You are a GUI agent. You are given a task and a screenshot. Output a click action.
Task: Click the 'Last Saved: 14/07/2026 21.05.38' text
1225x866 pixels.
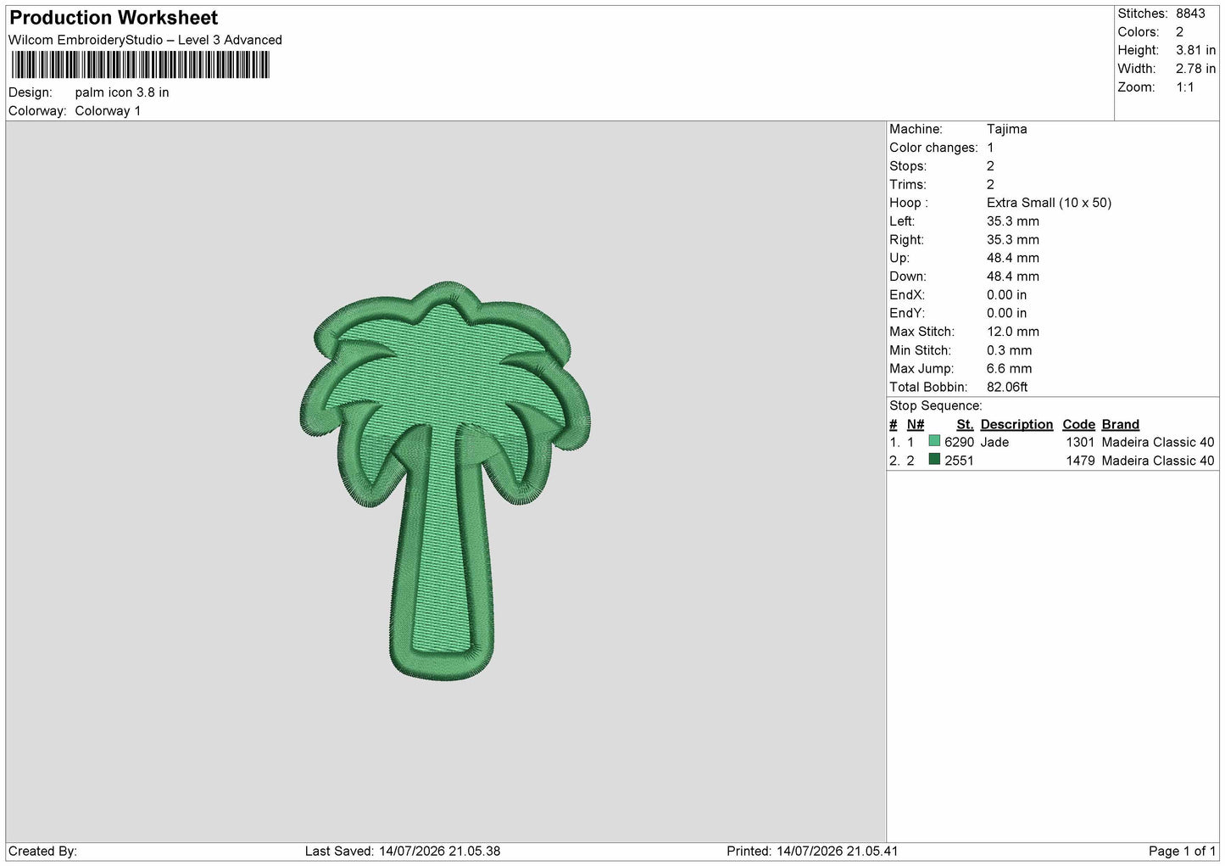[403, 851]
